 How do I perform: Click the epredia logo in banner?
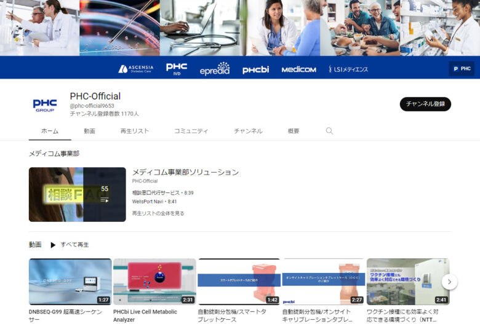215,68
